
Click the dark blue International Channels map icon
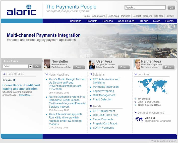139,119
